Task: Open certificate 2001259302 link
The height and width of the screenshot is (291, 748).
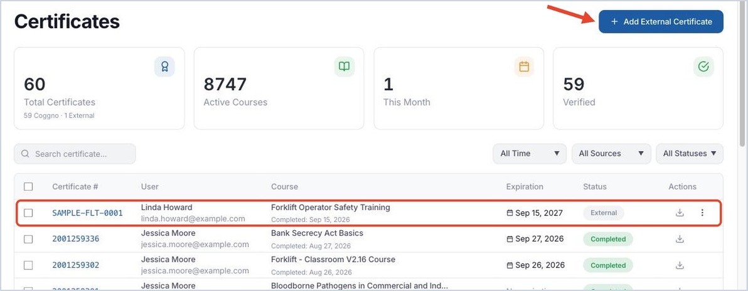Action: click(x=76, y=265)
